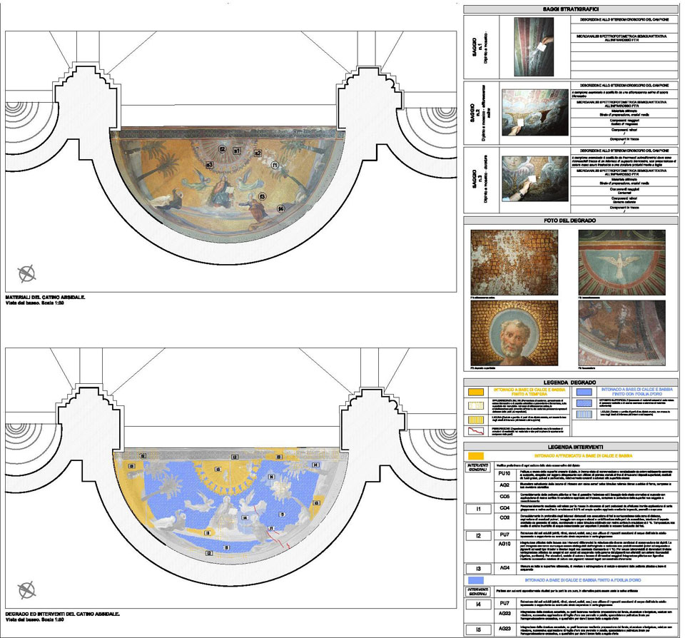The height and width of the screenshot is (638, 685).
Task: Click INTERVENTI GENERALI box under the blue heading
Action: [x=478, y=592]
